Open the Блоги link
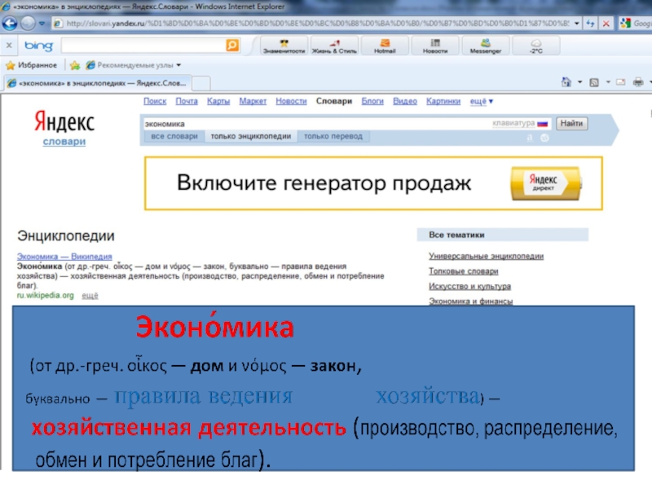This screenshot has width=652, height=489. coord(372,101)
